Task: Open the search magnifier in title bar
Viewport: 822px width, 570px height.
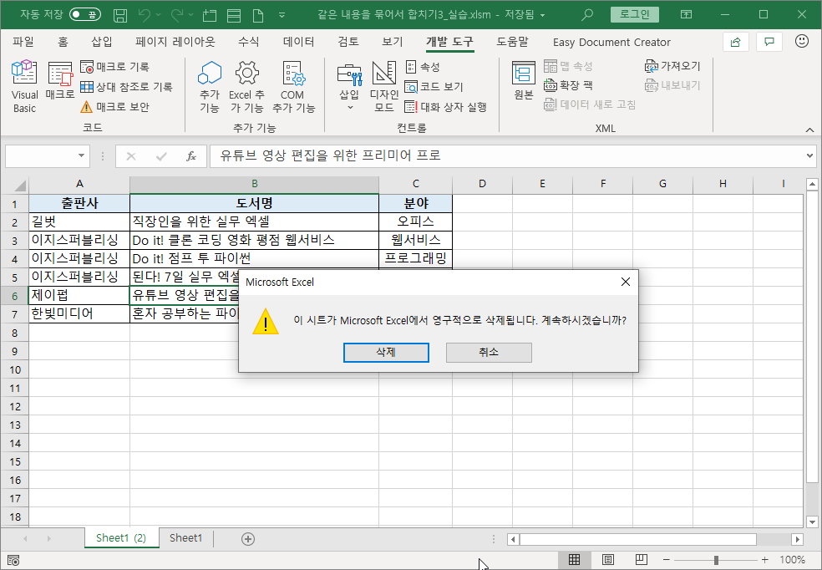Action: [587, 15]
